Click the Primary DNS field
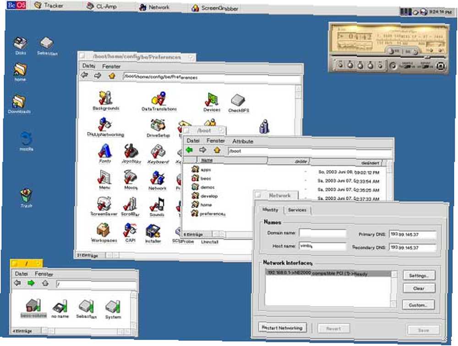The height and width of the screenshot is (346, 458). (x=413, y=234)
